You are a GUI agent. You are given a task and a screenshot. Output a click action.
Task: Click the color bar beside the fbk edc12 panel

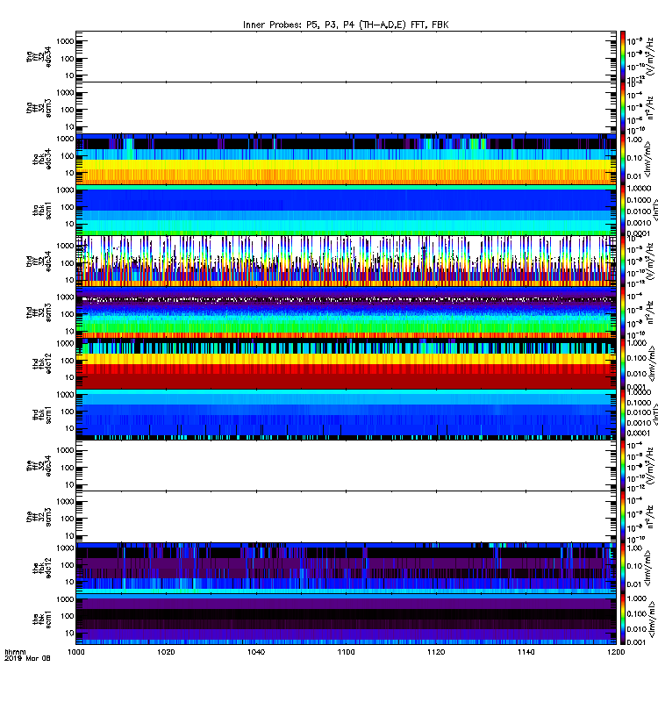pyautogui.click(x=623, y=568)
